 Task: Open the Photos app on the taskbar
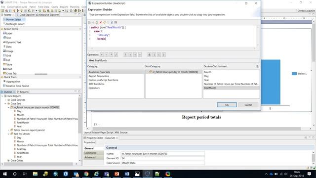click(137, 174)
